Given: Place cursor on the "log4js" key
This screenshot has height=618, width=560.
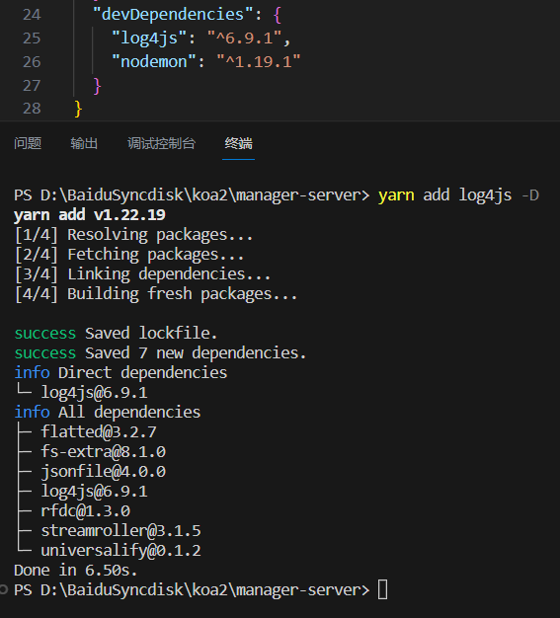Looking at the screenshot, I should [149, 39].
